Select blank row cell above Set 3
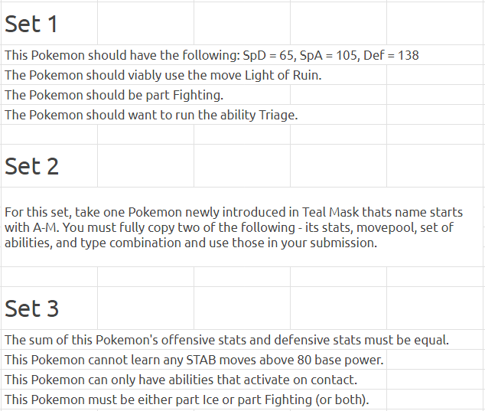This screenshot has height=411, width=485. point(49,277)
